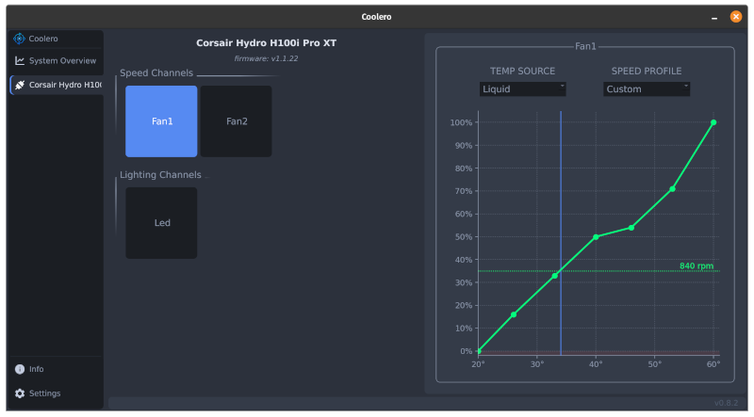Image resolution: width=754 pixels, height=417 pixels.
Task: Select the Led lighting channel
Action: point(161,223)
